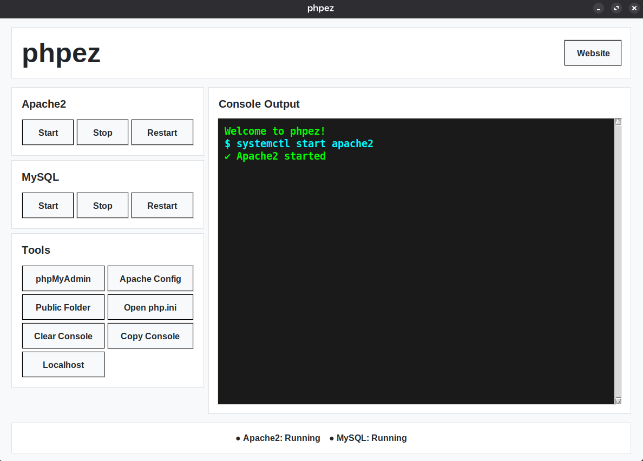Copy the console output
This screenshot has height=461, width=643.
click(x=150, y=335)
